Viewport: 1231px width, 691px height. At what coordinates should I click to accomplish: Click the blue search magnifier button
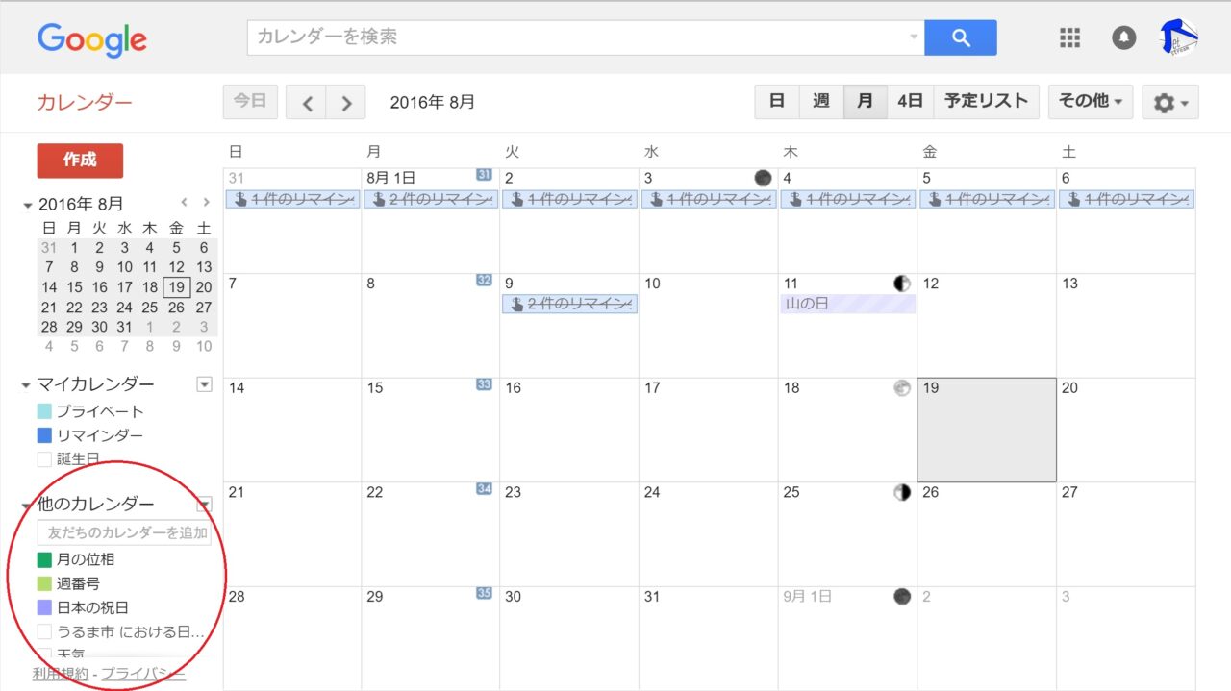tap(960, 37)
